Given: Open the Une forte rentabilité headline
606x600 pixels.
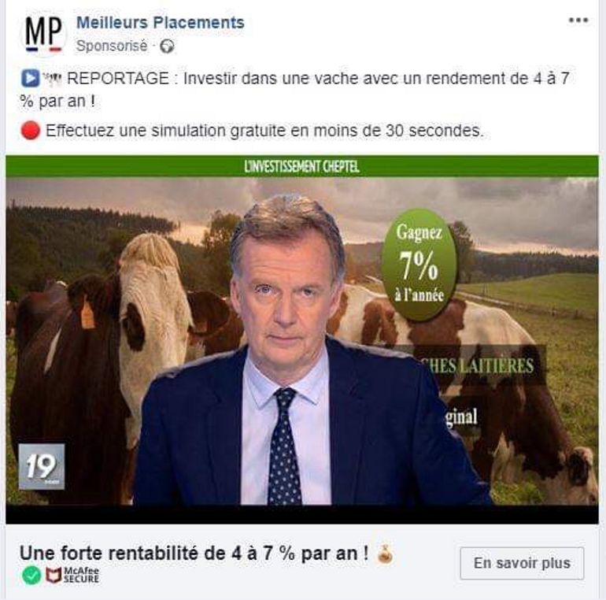Looking at the screenshot, I should 194,554.
